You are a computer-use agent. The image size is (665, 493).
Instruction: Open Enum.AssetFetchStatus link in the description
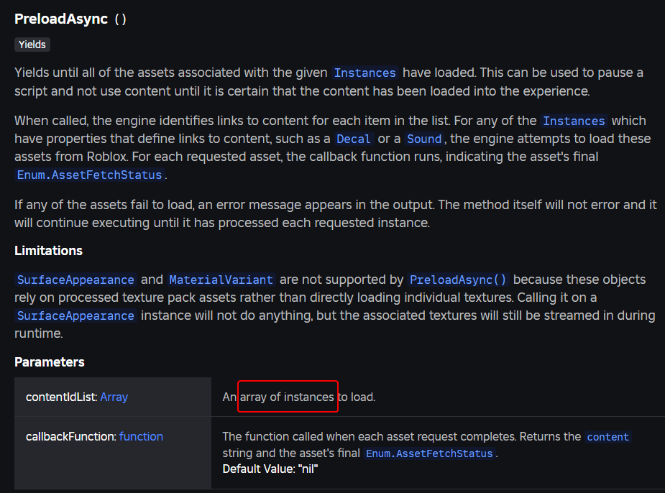pyautogui.click(x=89, y=175)
